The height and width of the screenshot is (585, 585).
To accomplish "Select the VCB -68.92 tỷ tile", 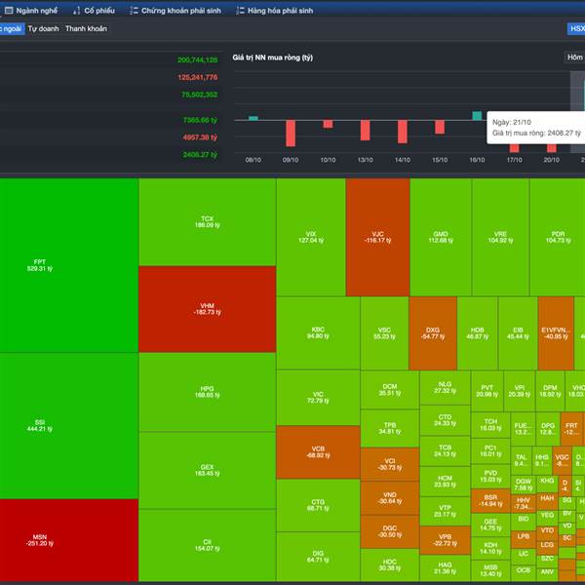I will coord(318,451).
